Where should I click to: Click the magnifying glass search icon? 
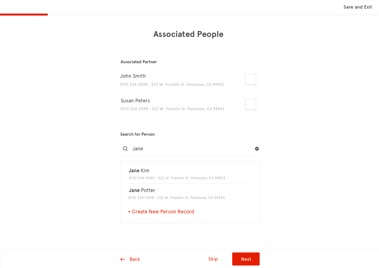point(125,149)
